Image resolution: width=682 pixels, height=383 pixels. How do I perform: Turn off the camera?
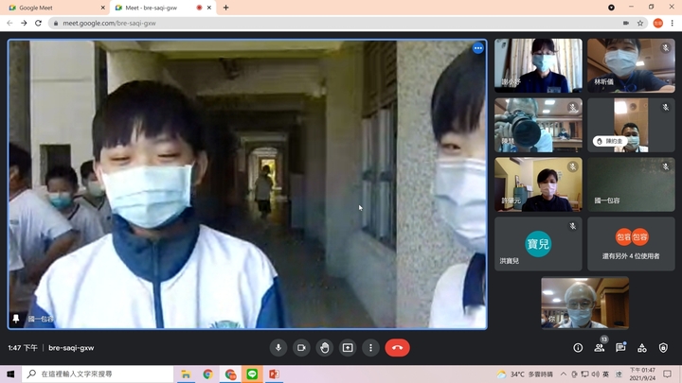[301, 348]
